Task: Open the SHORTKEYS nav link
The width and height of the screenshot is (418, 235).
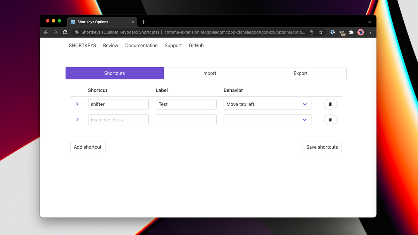Action: click(x=83, y=45)
